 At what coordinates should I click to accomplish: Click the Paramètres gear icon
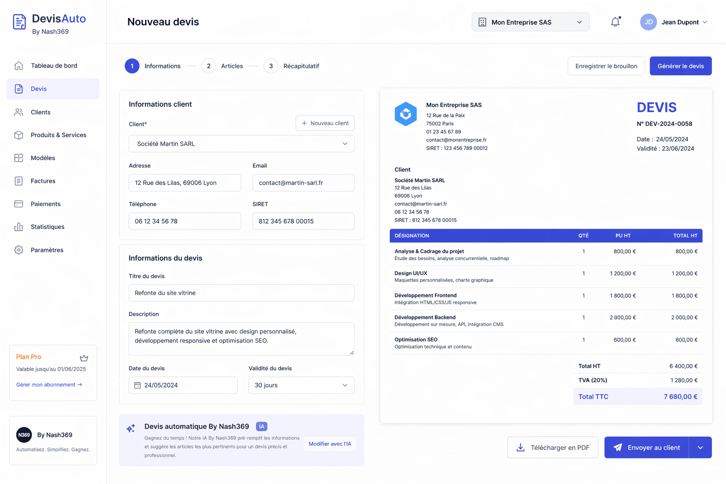pos(19,250)
